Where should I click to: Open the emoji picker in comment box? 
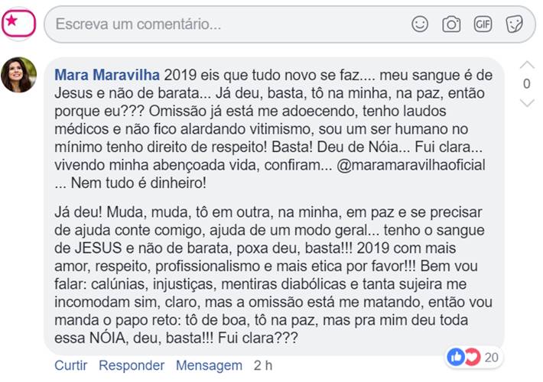coord(420,24)
